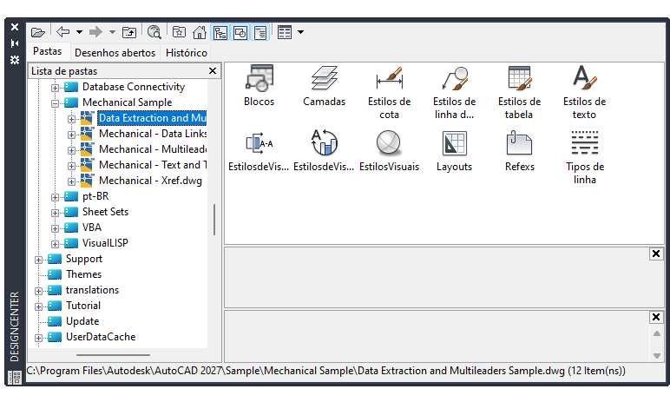Screen dimensions: 670x402
Task: Select the UserDataCache folder
Action: pos(101,337)
